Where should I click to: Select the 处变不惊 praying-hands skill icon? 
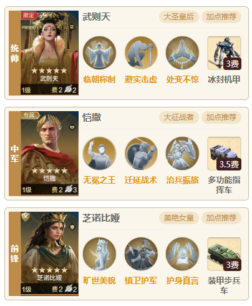pyautogui.click(x=182, y=53)
